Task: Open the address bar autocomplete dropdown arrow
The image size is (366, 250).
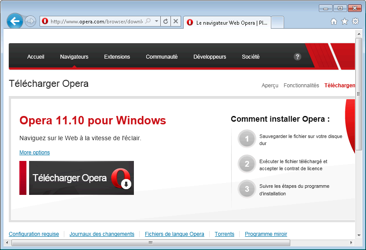Action: coord(157,21)
